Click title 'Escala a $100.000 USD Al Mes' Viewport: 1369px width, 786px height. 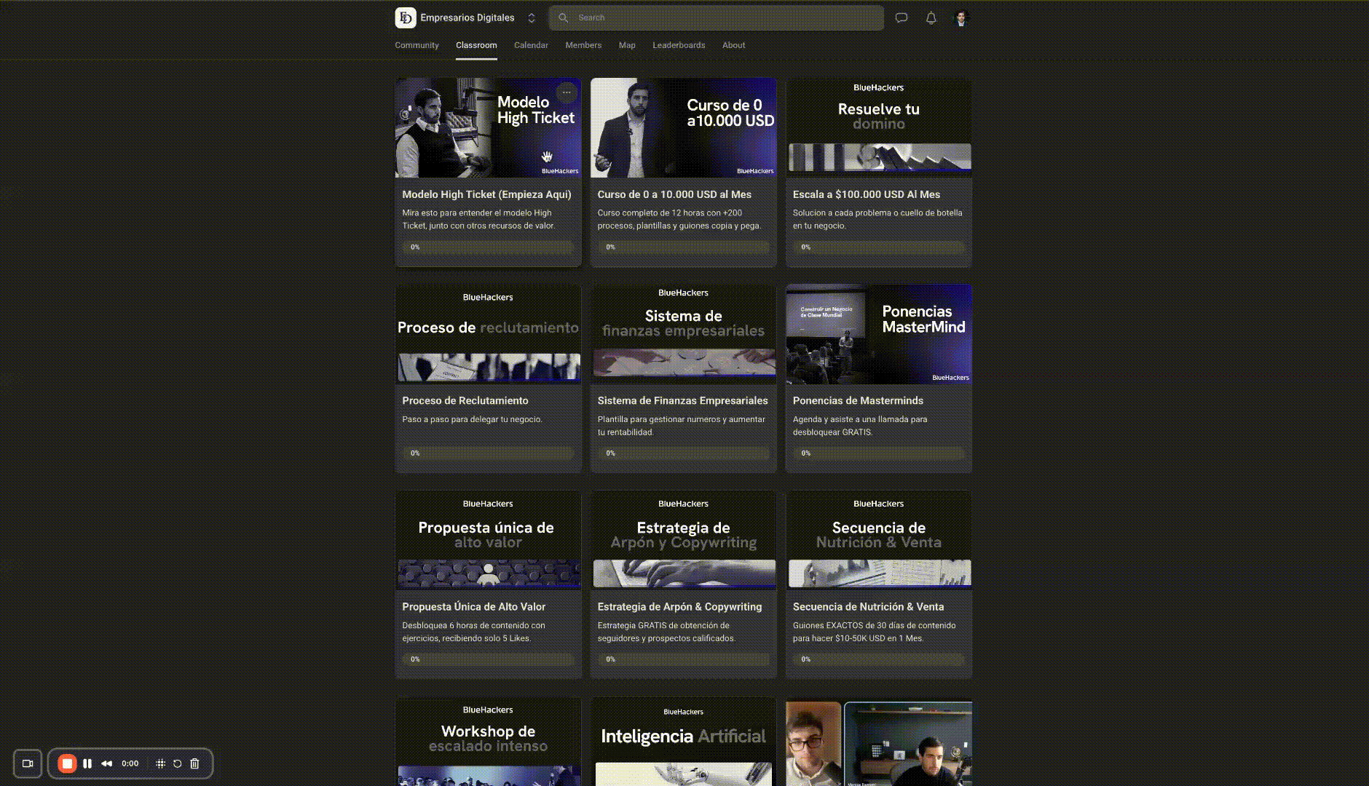867,194
